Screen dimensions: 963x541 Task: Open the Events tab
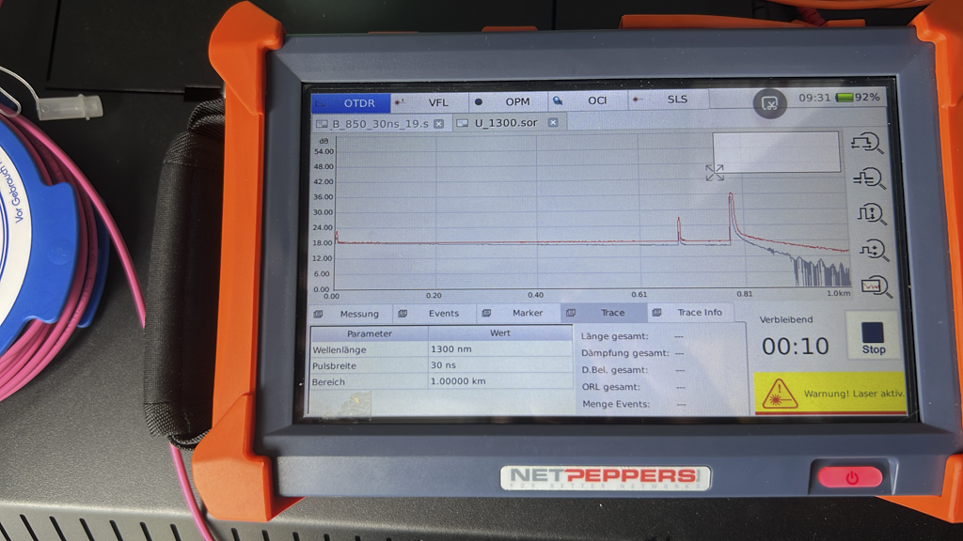point(434,313)
